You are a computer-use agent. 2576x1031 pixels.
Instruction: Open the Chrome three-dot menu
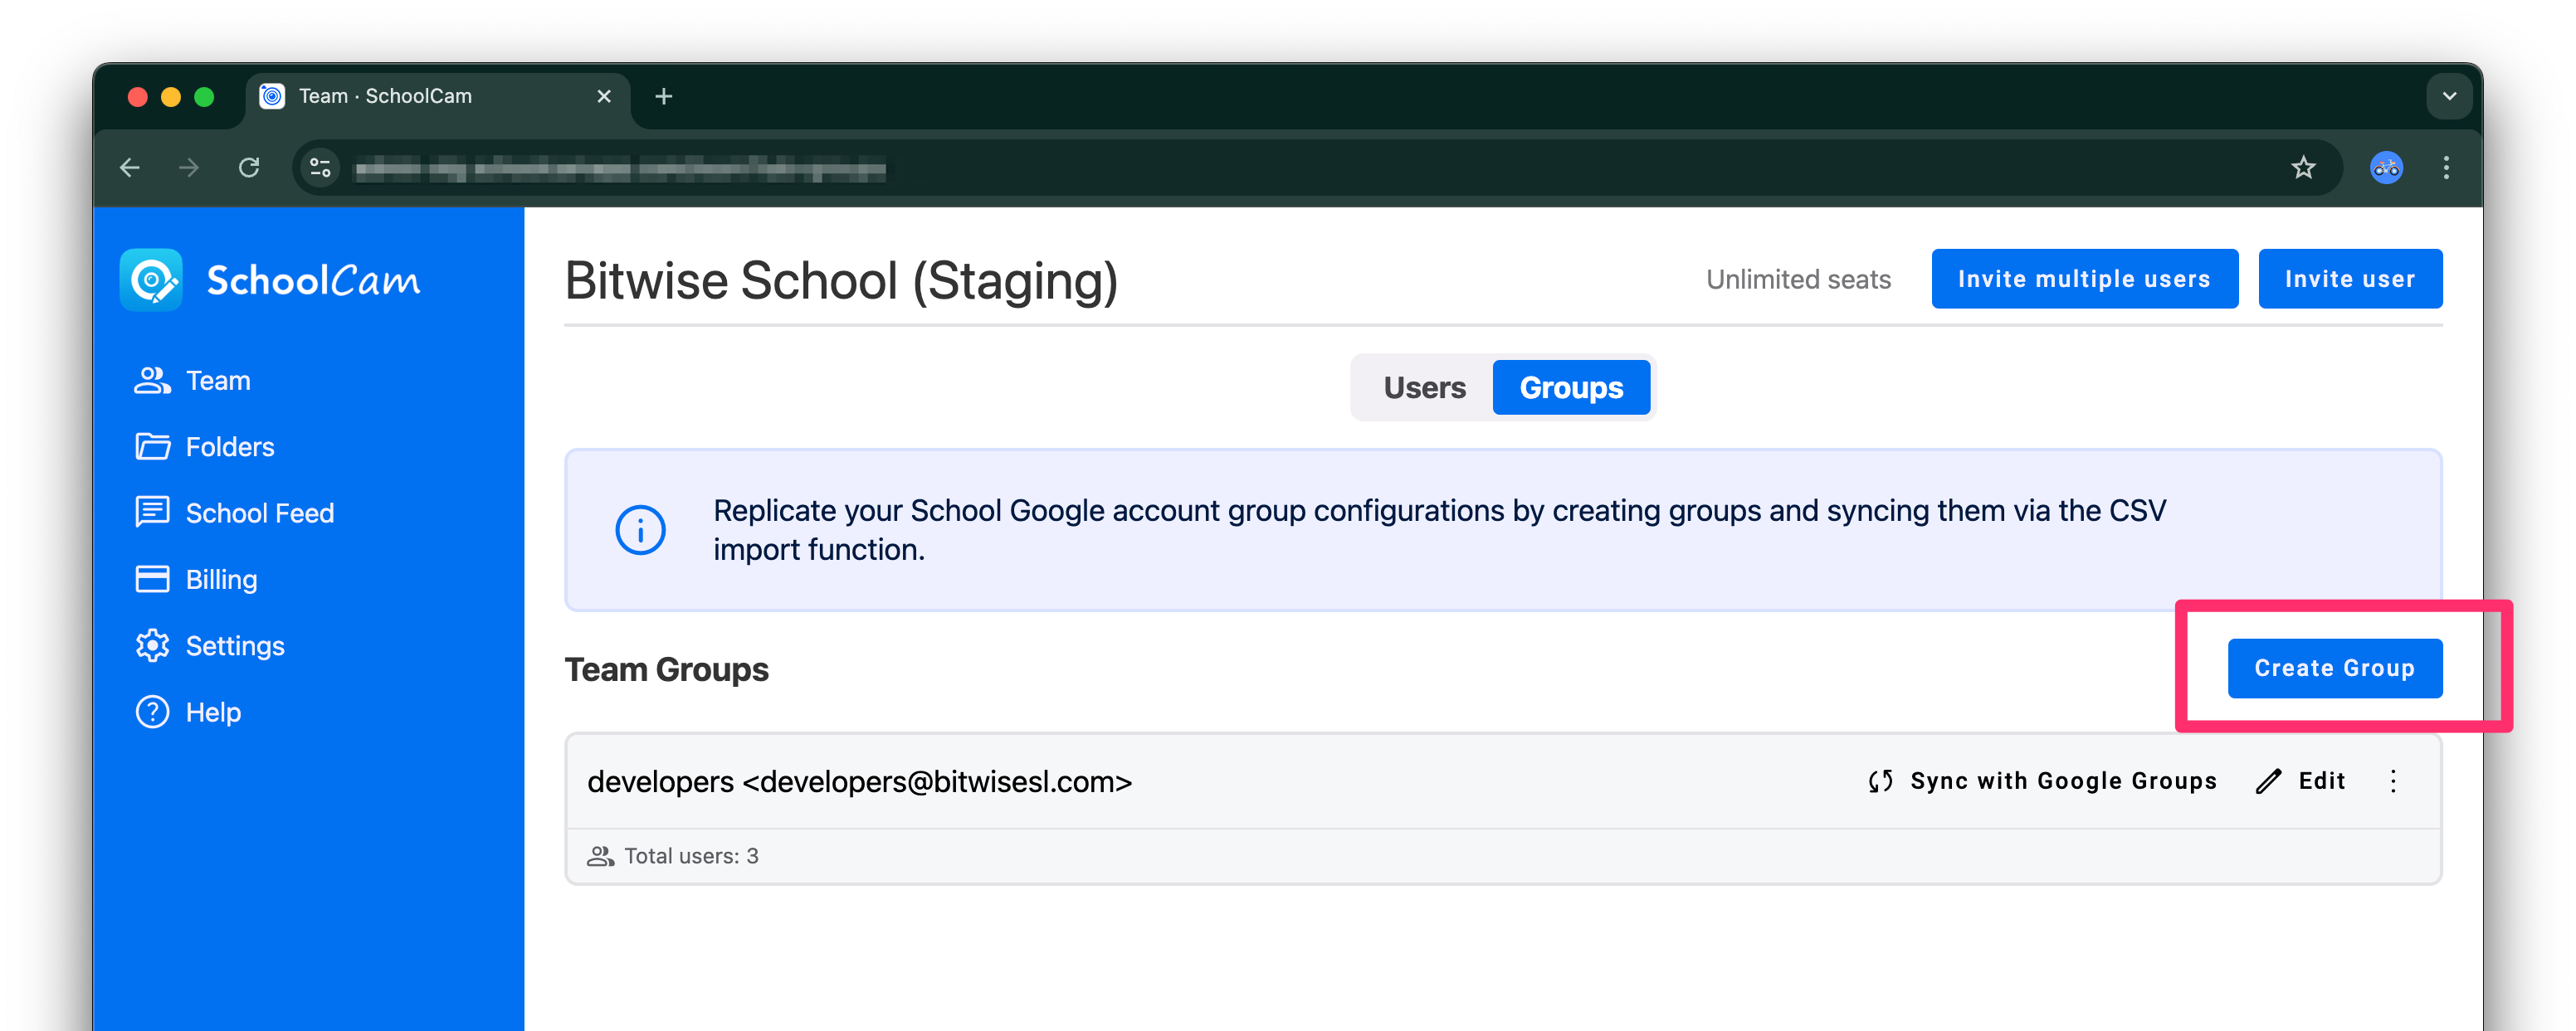(x=2446, y=168)
